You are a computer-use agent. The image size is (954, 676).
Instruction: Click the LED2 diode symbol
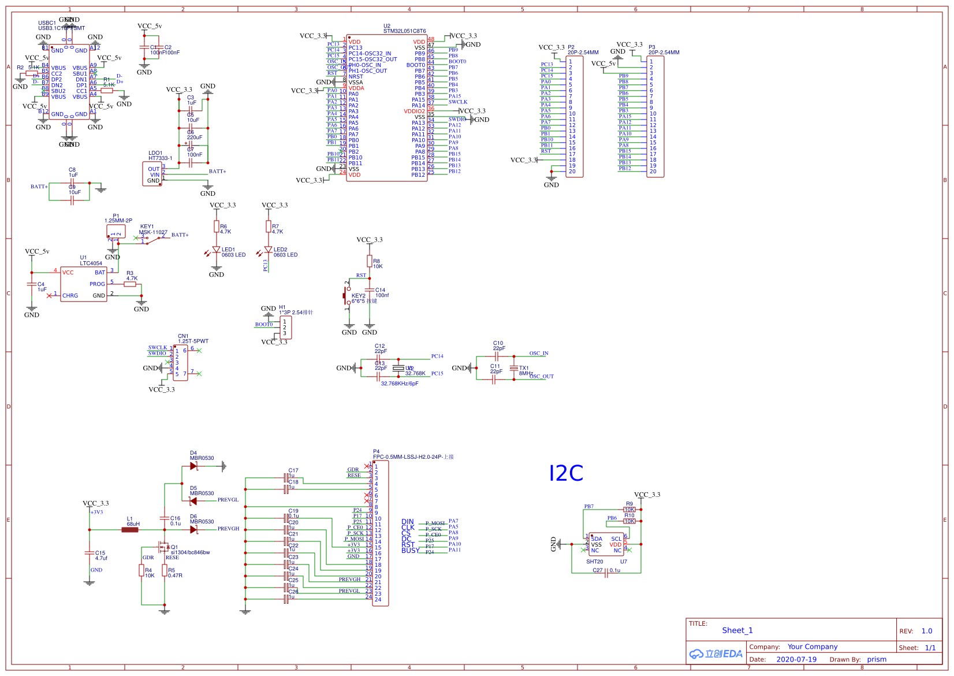268,250
